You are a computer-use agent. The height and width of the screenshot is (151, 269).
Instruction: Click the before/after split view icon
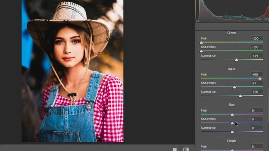click(186, 149)
